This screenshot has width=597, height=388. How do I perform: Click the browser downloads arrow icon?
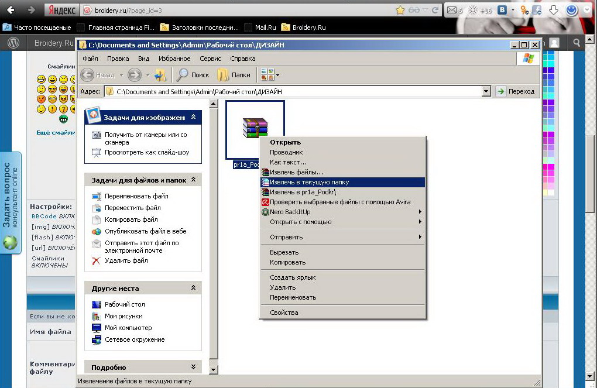click(553, 10)
